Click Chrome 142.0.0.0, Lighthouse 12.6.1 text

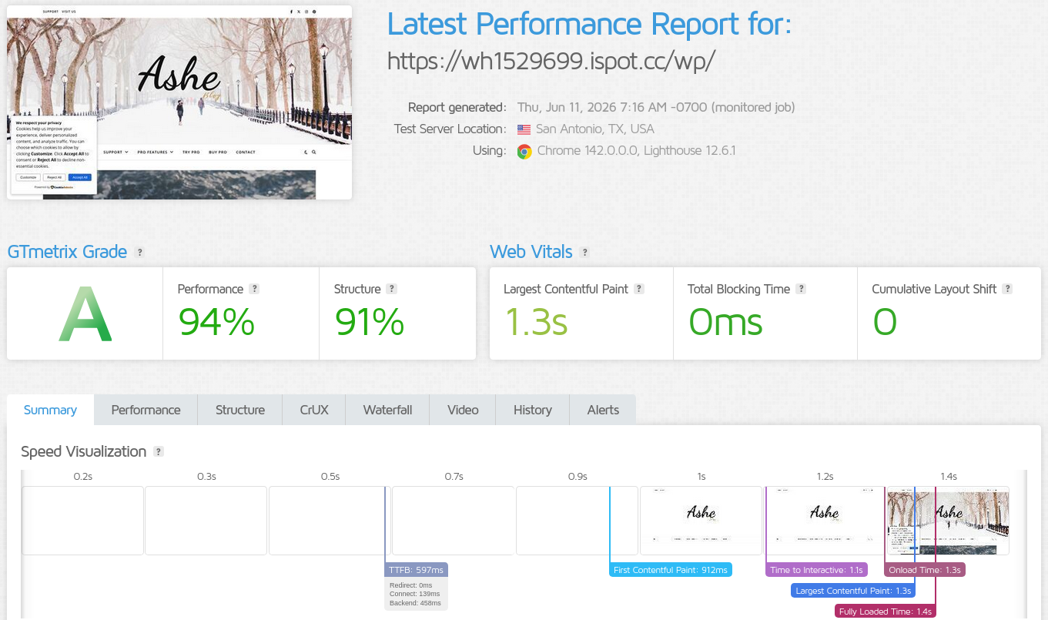tap(636, 151)
